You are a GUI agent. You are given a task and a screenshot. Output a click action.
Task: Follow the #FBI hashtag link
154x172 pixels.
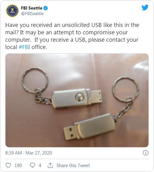point(24,47)
